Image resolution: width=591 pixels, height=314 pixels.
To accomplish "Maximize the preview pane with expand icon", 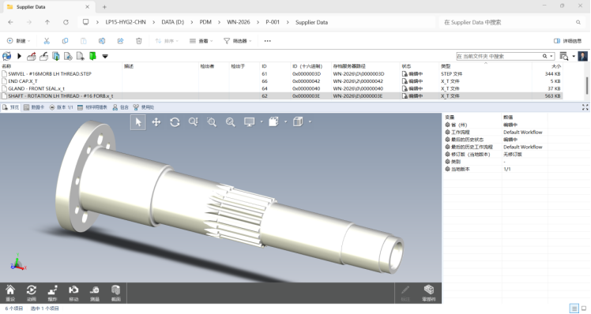I will click(x=585, y=107).
